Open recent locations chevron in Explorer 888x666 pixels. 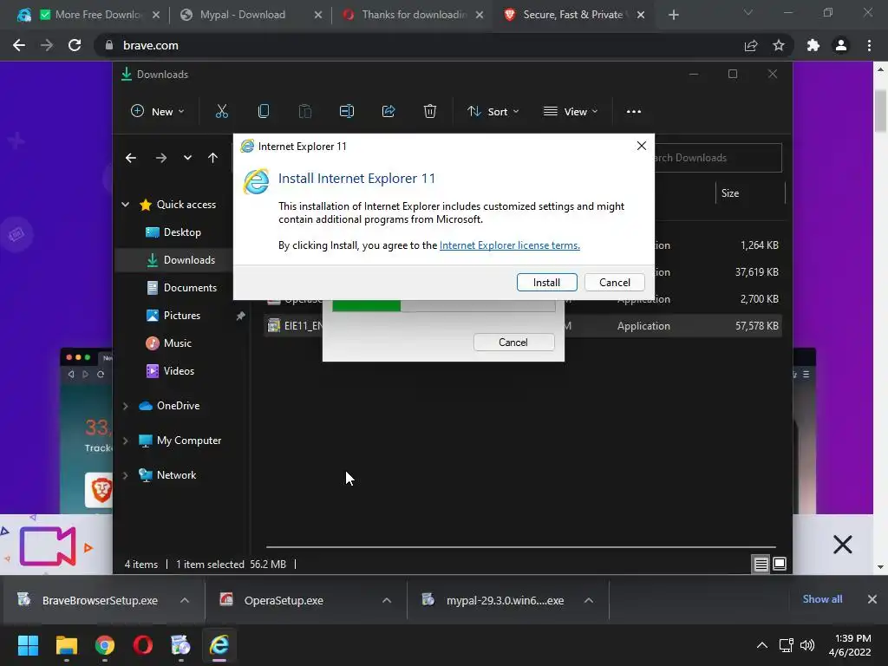tap(187, 158)
